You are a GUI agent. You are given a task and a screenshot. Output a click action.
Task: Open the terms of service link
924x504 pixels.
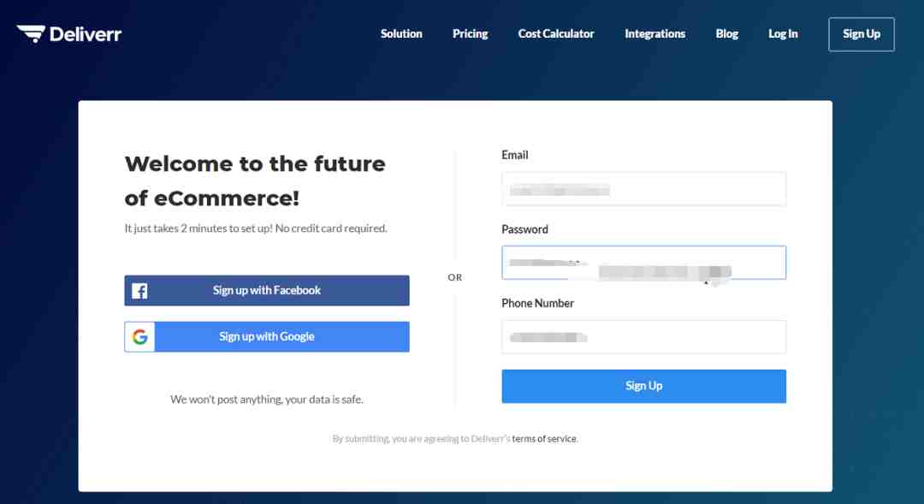(544, 439)
